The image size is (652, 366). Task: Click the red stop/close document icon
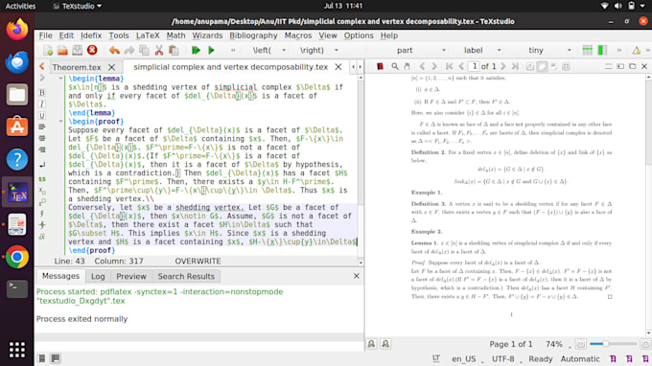[x=92, y=50]
